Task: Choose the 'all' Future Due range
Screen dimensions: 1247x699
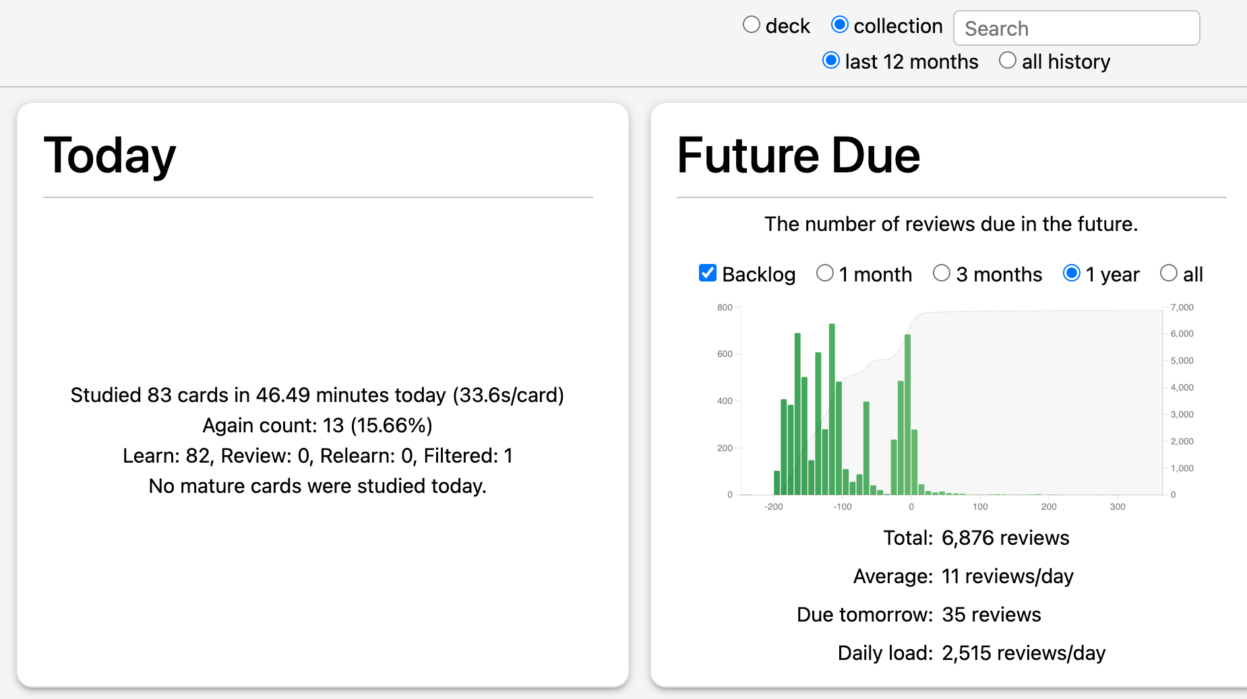Action: pyautogui.click(x=1169, y=273)
